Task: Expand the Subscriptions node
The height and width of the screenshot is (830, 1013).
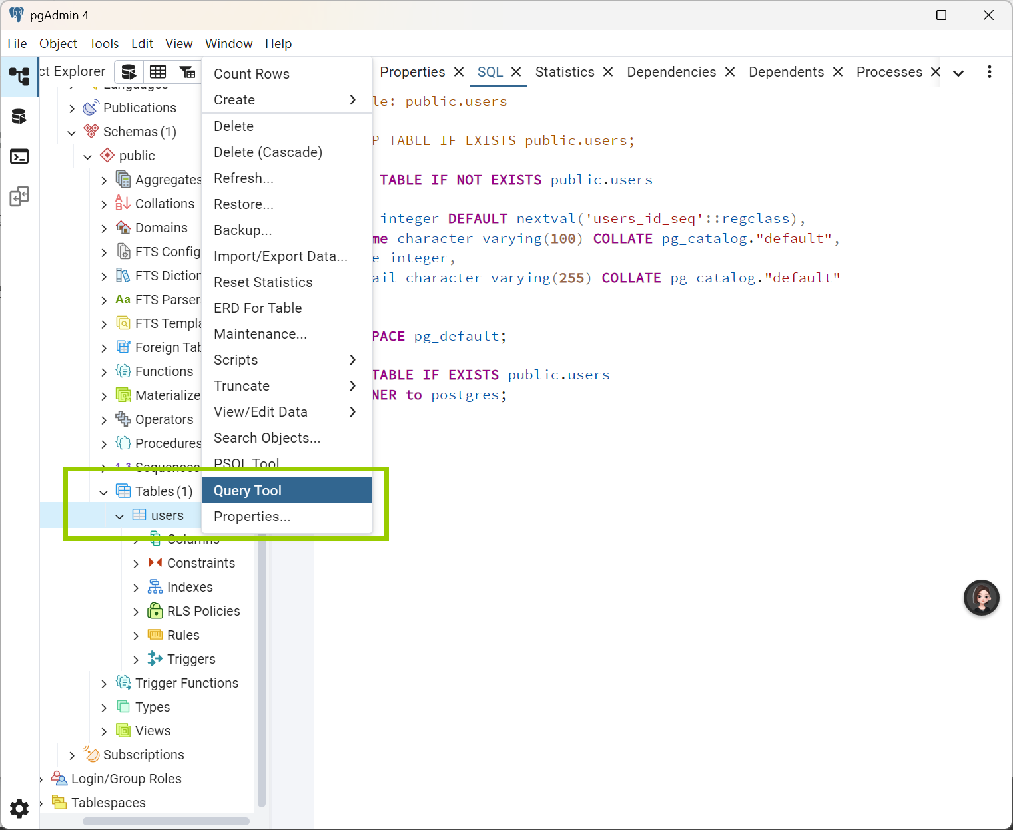Action: pos(71,755)
